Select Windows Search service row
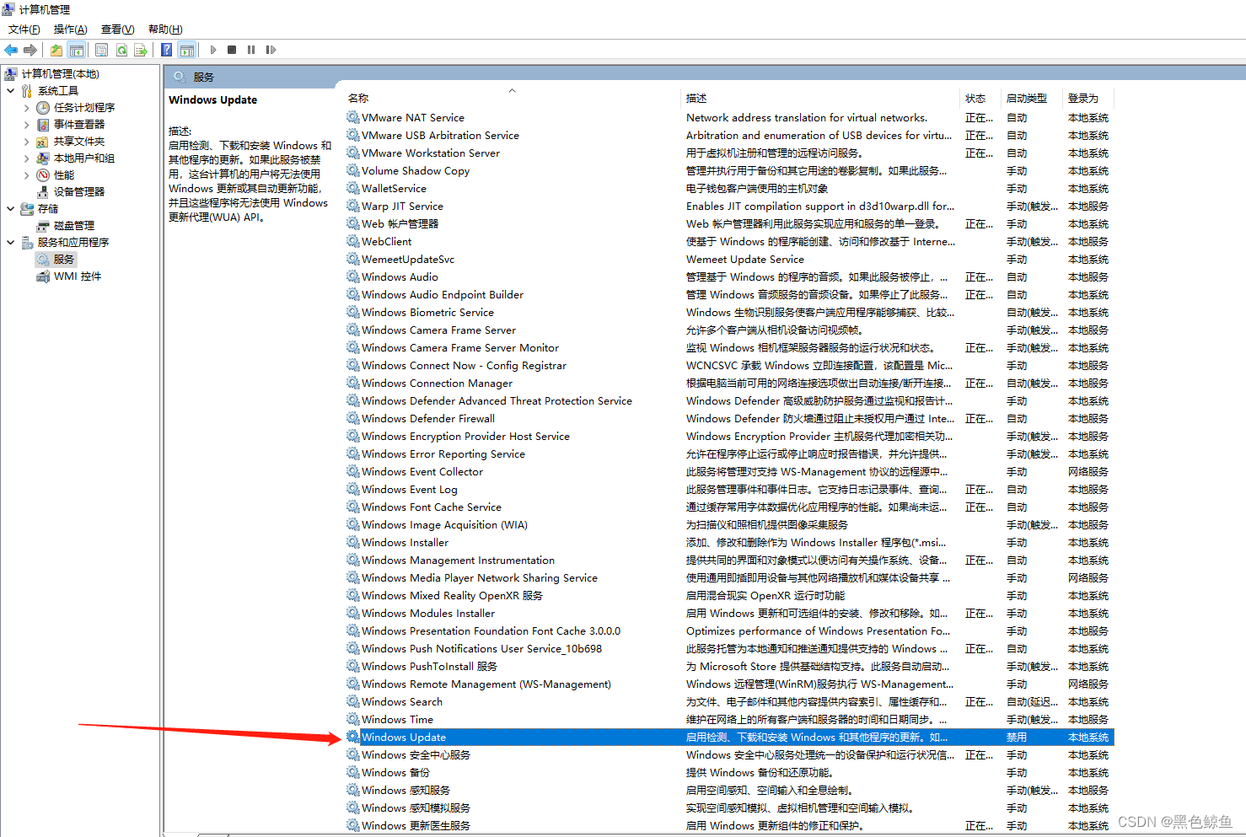Image resolution: width=1246 pixels, height=837 pixels. [x=729, y=702]
